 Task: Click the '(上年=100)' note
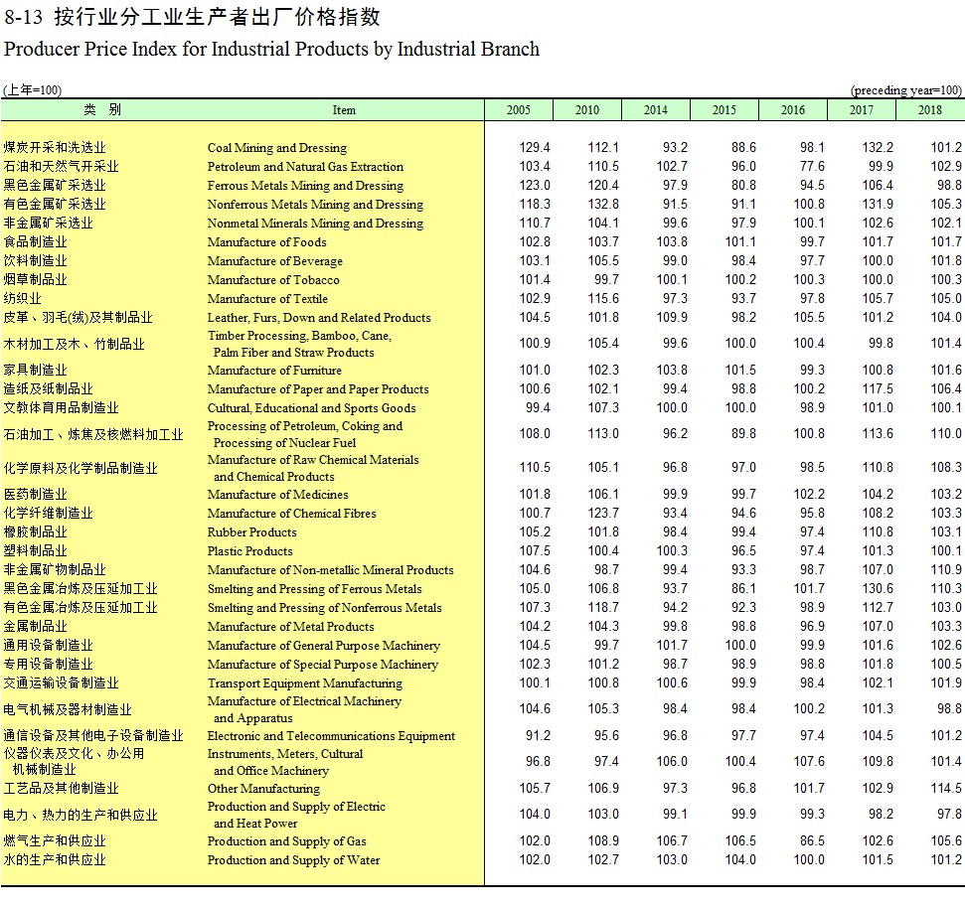point(32,89)
